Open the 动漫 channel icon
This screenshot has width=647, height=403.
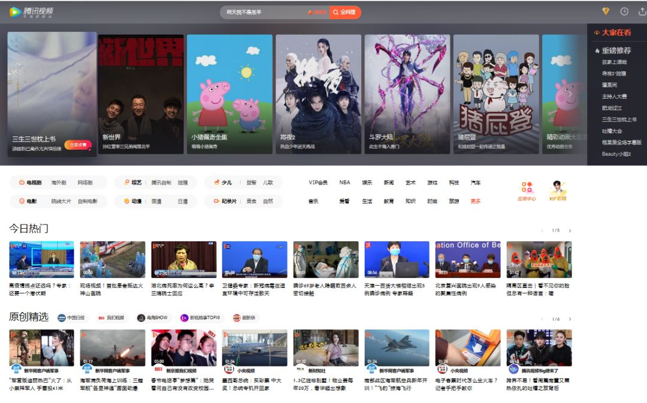coord(127,201)
